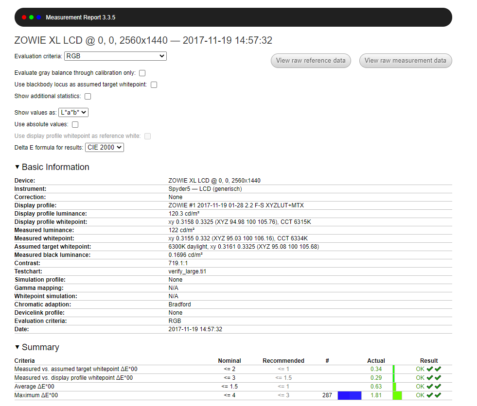477x406 pixels.
Task: Click Measurement Report 3.3.5 title
Action: (81, 17)
